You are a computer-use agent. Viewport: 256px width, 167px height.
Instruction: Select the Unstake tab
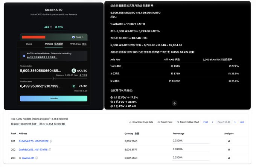[54, 44]
